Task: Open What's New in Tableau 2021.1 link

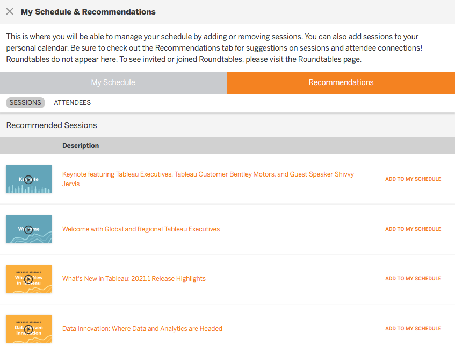Action: coord(134,279)
